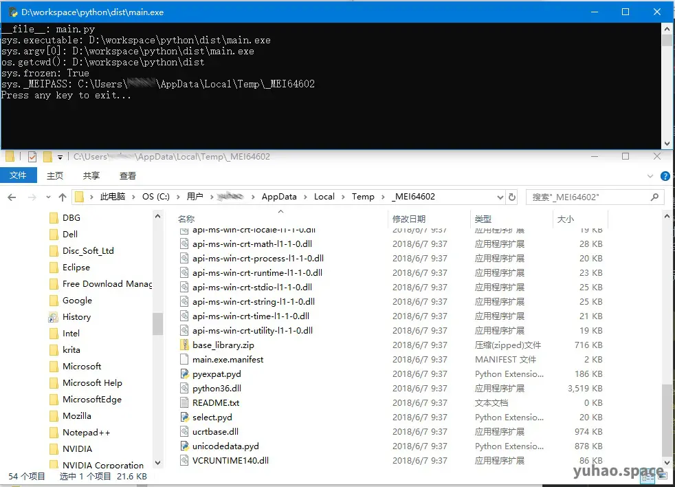Screen dimensions: 675x487
Task: Select file api-ms-win-crt-time-l1-1-0.dll
Action: (250, 316)
